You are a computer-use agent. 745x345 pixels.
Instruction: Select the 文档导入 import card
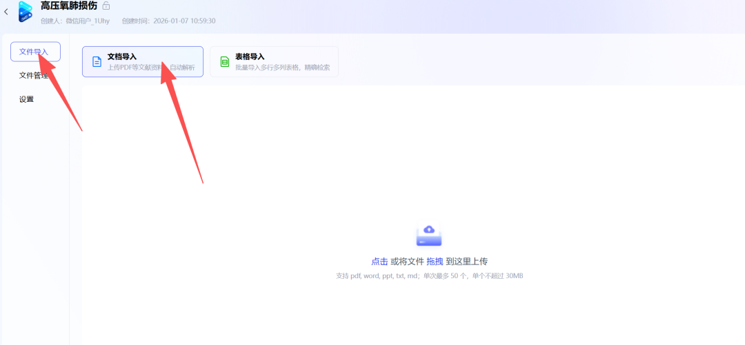[143, 62]
